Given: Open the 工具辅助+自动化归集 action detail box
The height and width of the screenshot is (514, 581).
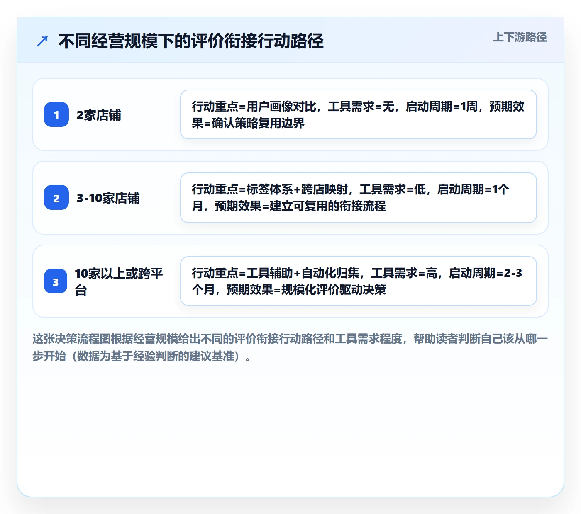Looking at the screenshot, I should click(x=359, y=281).
